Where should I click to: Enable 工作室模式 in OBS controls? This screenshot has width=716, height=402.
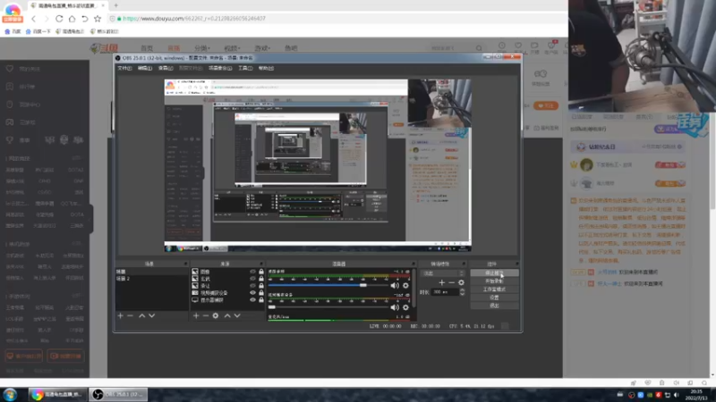click(x=495, y=289)
